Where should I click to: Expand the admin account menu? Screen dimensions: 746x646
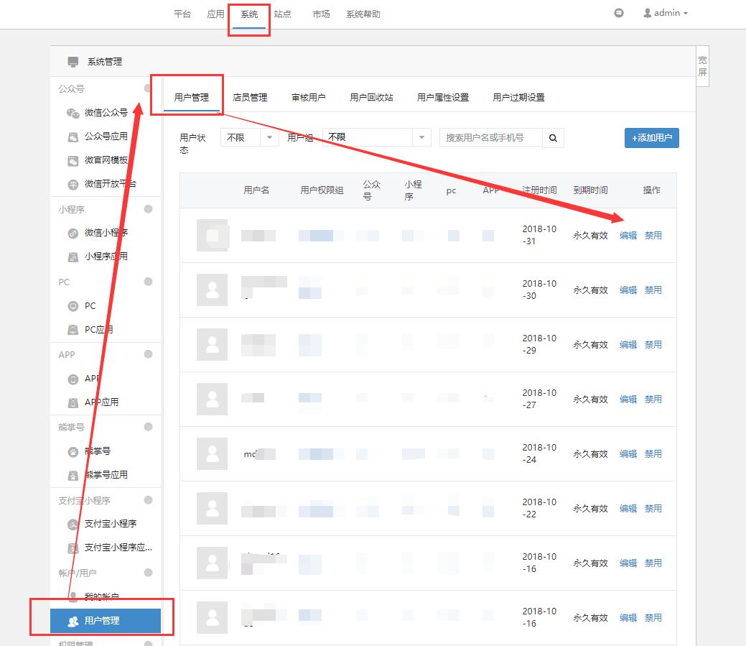point(666,13)
